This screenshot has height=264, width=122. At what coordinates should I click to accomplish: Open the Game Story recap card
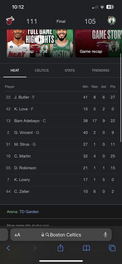click(99, 43)
